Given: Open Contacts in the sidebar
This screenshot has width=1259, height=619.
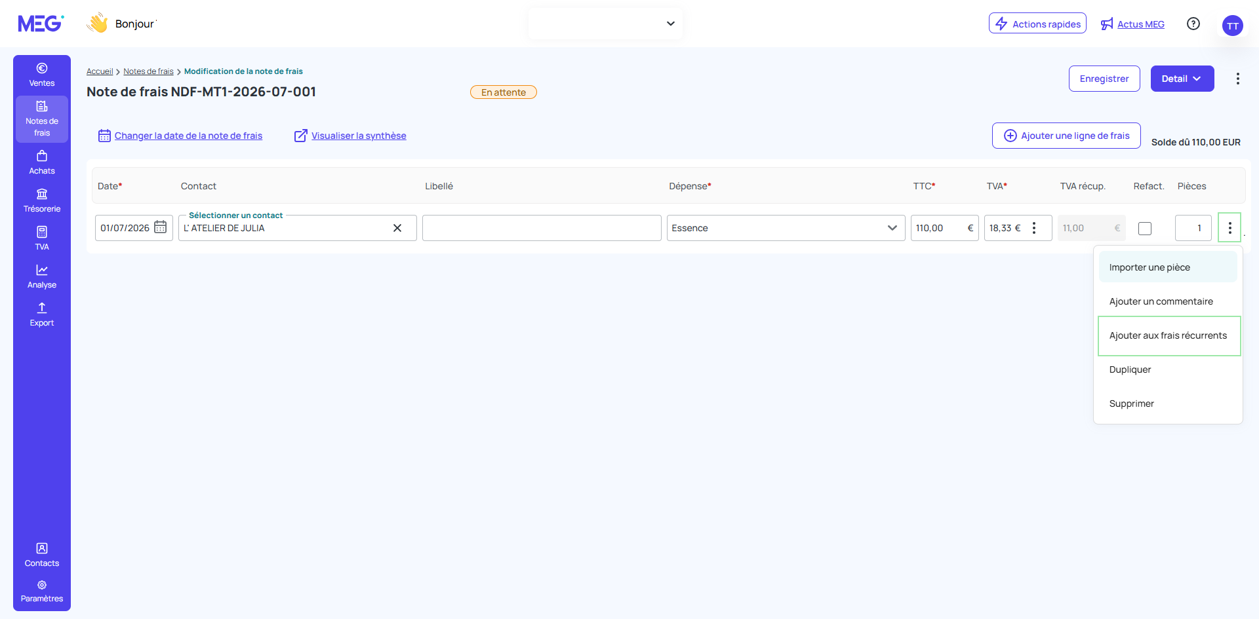Looking at the screenshot, I should coord(42,555).
